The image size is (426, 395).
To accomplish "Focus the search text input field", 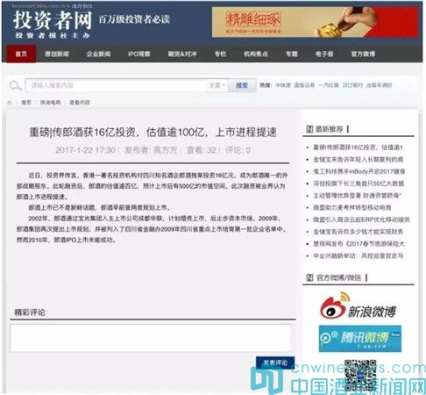I will tap(116, 85).
